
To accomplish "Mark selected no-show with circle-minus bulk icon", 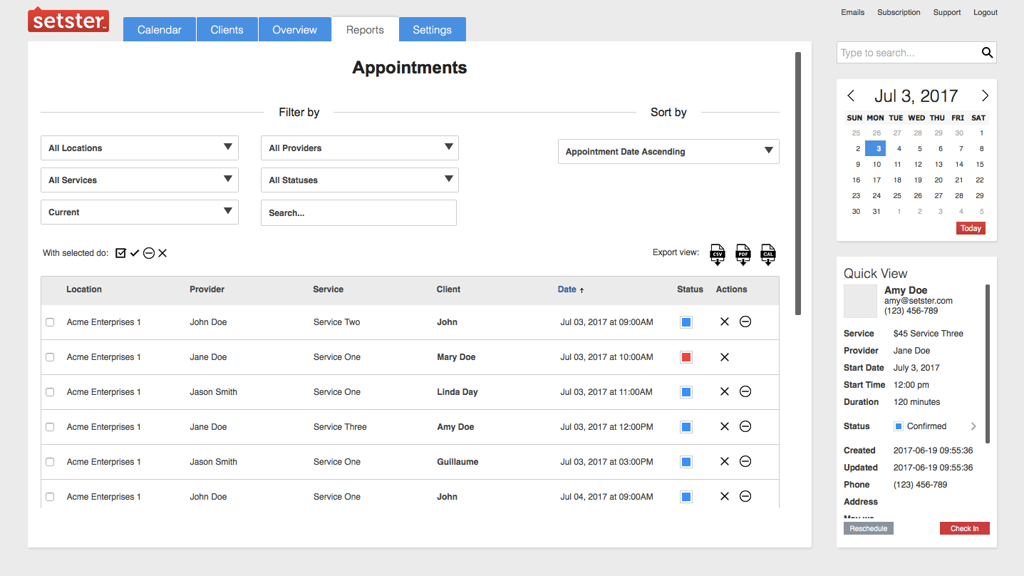I will click(x=148, y=253).
